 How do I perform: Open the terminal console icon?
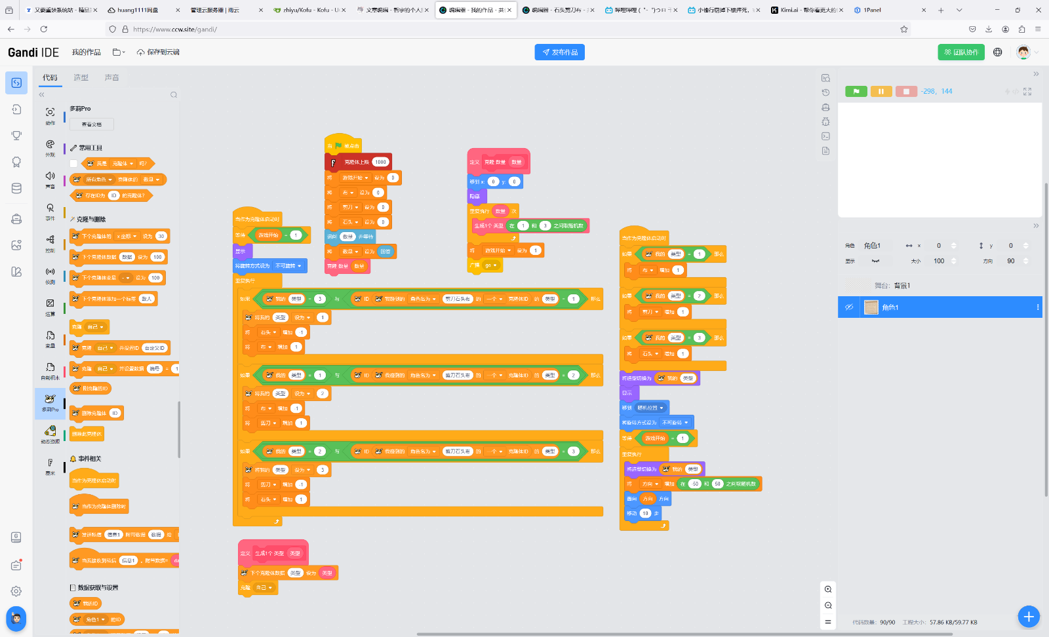pos(825,136)
